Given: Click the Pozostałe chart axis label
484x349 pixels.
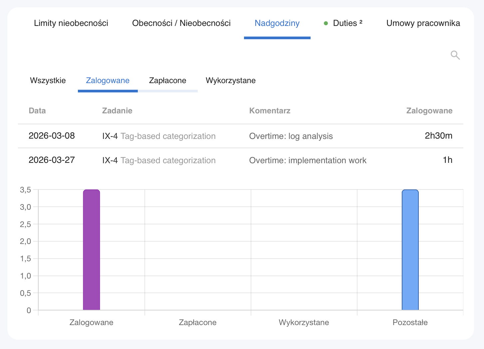Looking at the screenshot, I should [x=410, y=322].
